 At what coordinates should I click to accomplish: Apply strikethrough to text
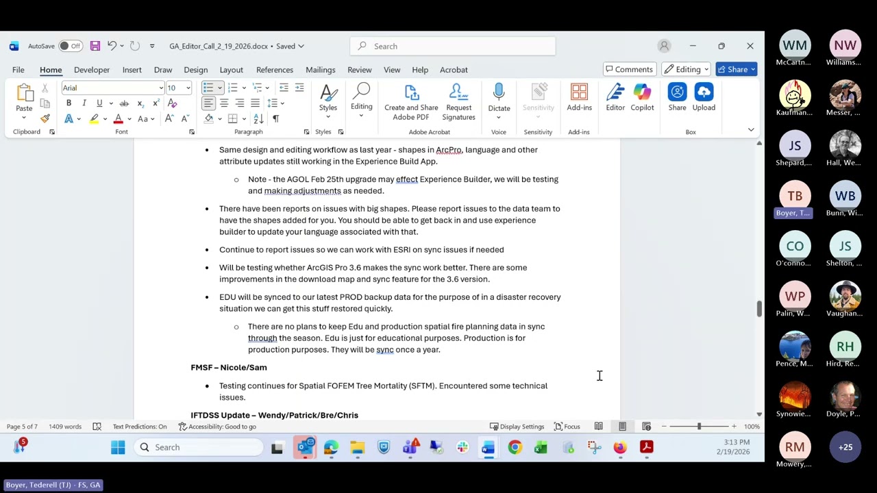click(124, 103)
